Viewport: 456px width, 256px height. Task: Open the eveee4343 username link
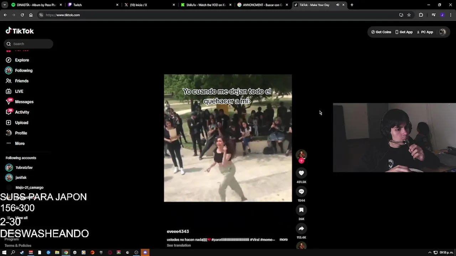click(x=178, y=231)
